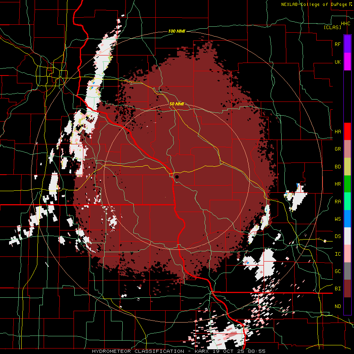Click the RA legend label
The height and width of the screenshot is (354, 354).
pyautogui.click(x=337, y=202)
